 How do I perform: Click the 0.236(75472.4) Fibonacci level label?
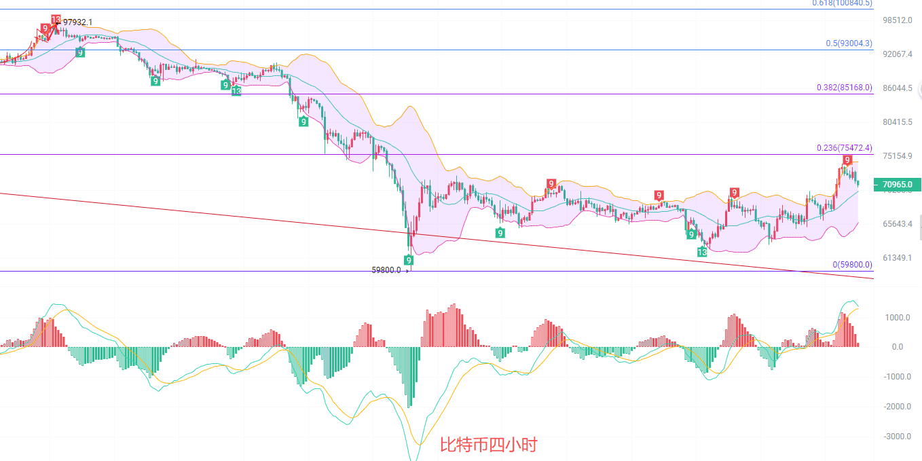845,148
